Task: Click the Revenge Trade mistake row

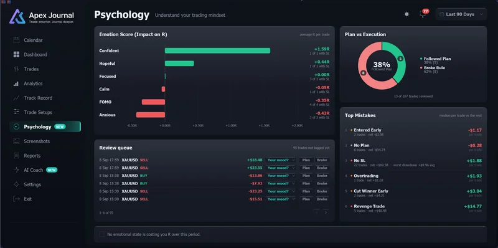Action: tap(413, 208)
